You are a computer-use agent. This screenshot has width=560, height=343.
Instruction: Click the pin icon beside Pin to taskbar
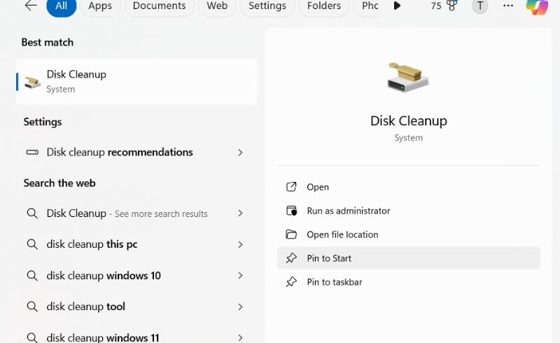pos(291,282)
